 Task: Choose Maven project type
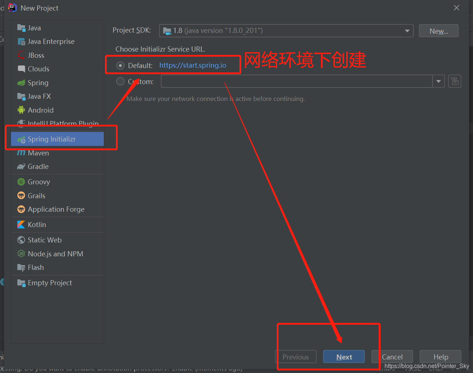[x=57, y=153]
